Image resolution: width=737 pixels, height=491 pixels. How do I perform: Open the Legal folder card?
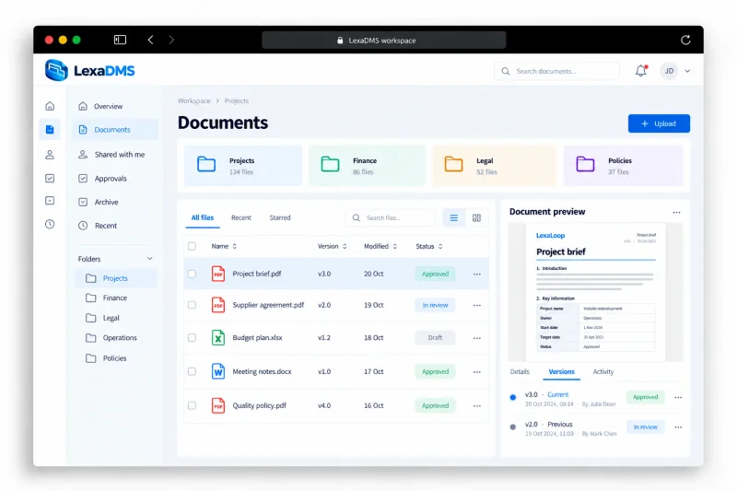pyautogui.click(x=494, y=166)
